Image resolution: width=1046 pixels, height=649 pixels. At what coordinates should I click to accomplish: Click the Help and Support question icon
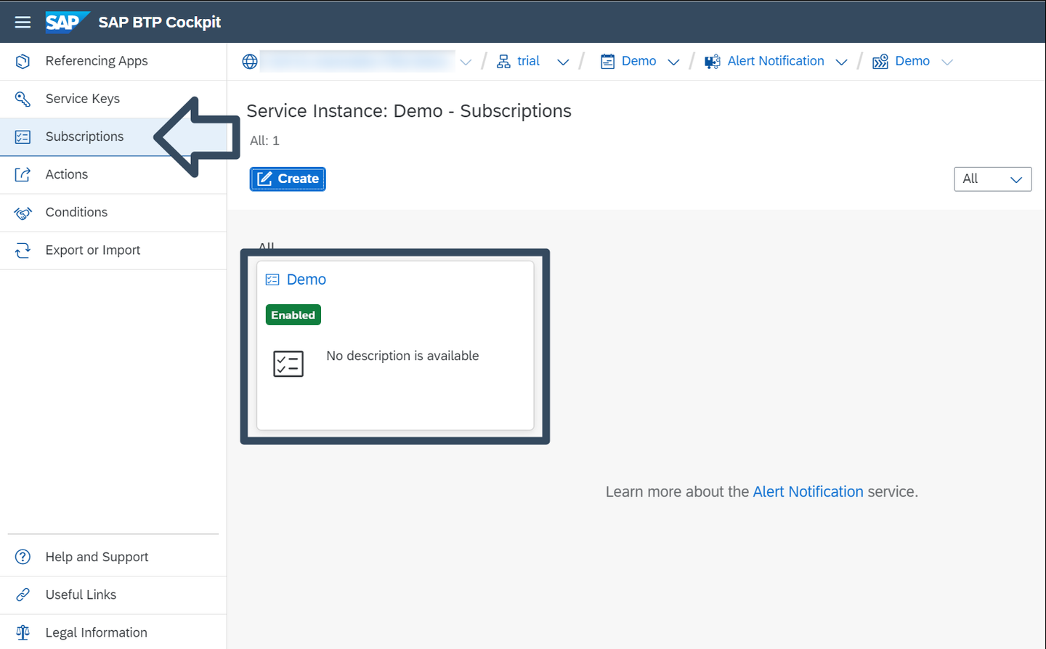coord(23,557)
